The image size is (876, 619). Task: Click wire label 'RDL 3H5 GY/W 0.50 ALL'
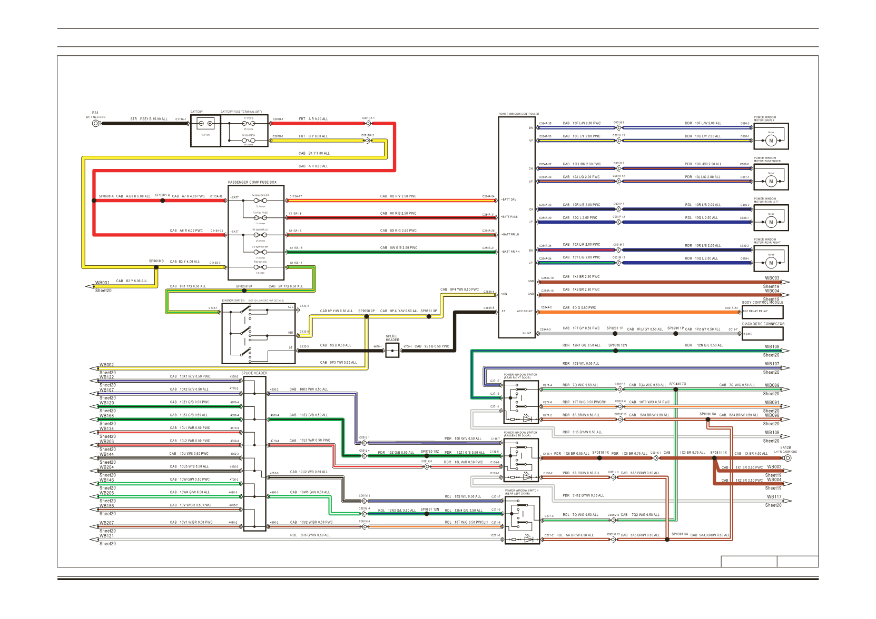310,535
